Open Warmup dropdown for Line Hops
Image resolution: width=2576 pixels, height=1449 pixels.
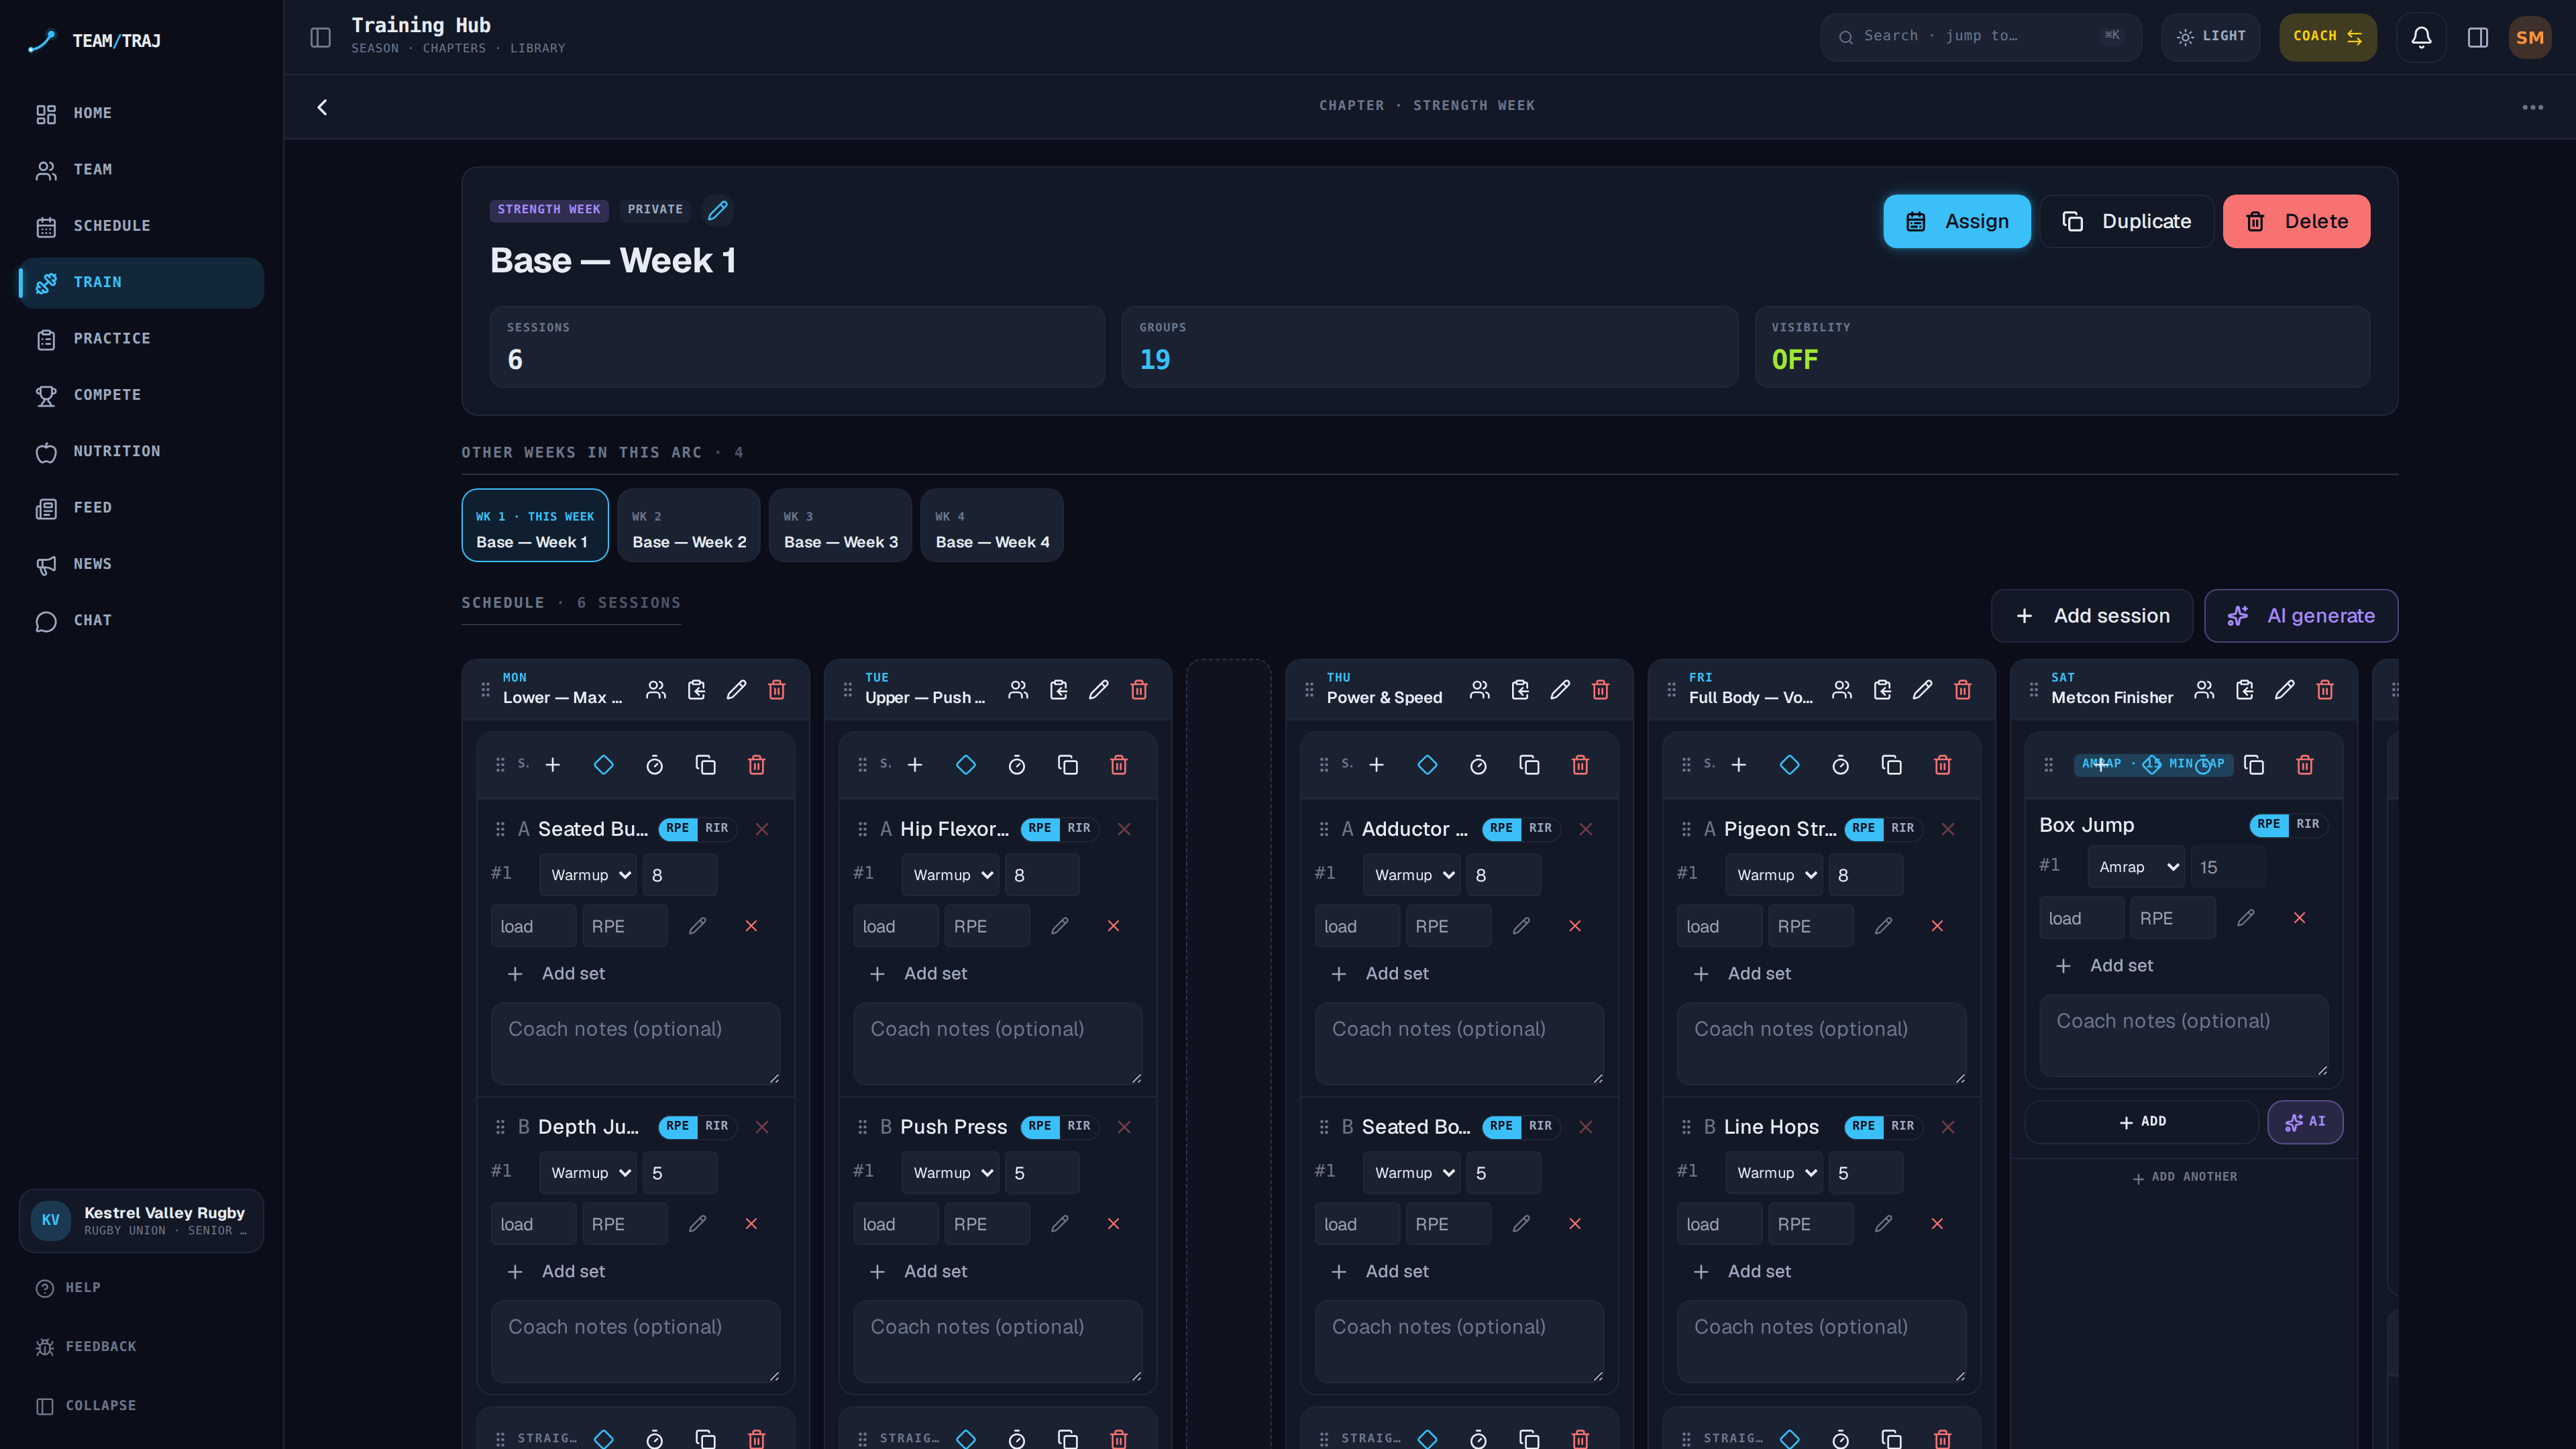(x=1774, y=1173)
